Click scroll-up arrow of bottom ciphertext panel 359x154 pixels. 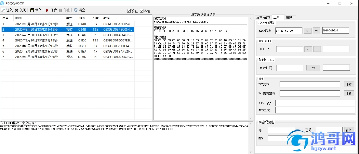[250, 123]
